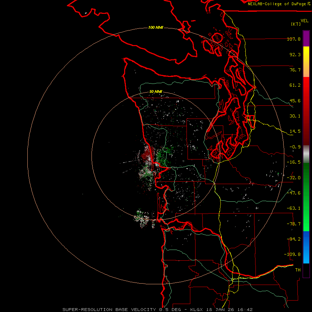Click the 14.5 velocity legend value

click(295, 131)
